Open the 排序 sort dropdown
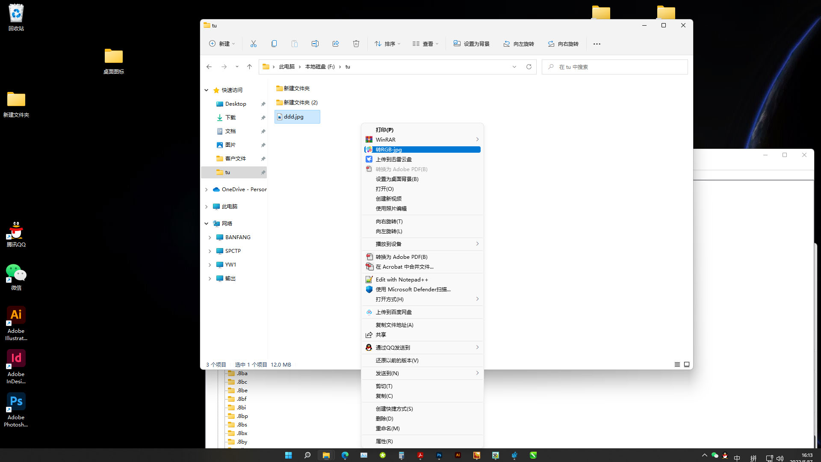Screen dimensions: 821x462 [x=387, y=44]
